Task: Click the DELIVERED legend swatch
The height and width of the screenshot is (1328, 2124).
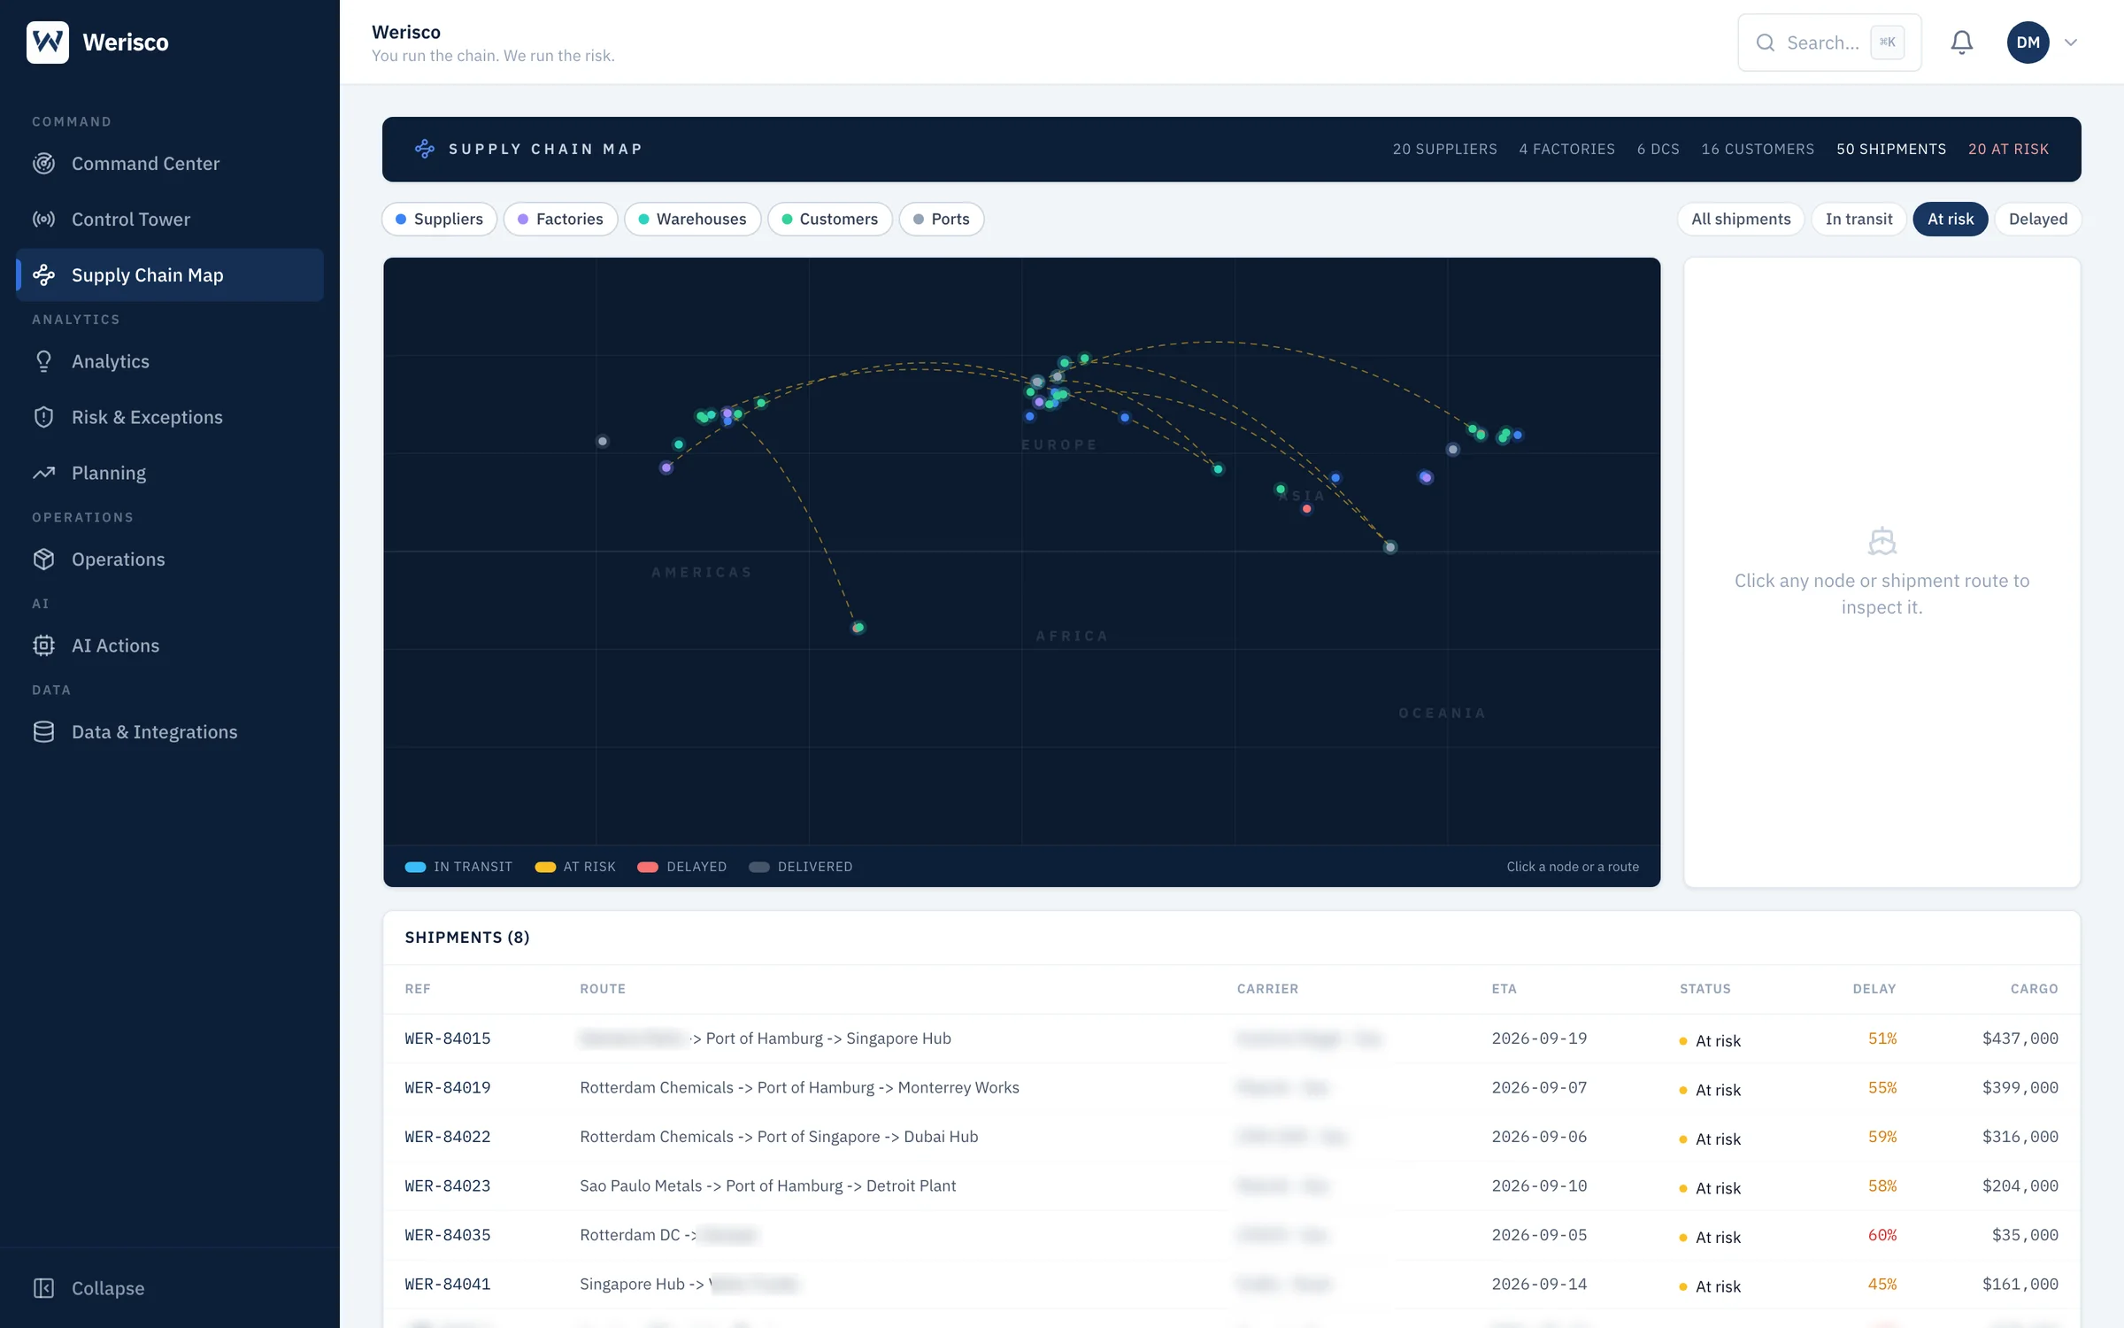Action: 759,867
